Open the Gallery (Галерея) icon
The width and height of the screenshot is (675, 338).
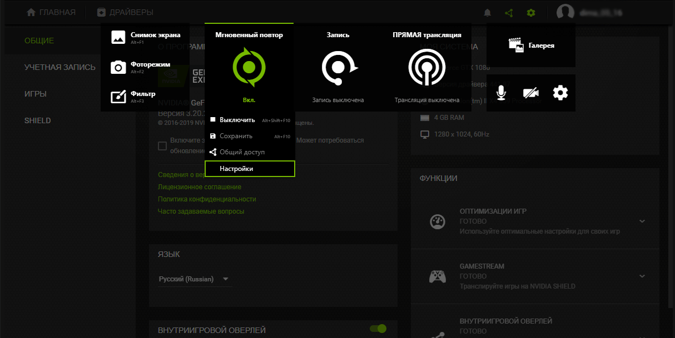pyautogui.click(x=517, y=46)
